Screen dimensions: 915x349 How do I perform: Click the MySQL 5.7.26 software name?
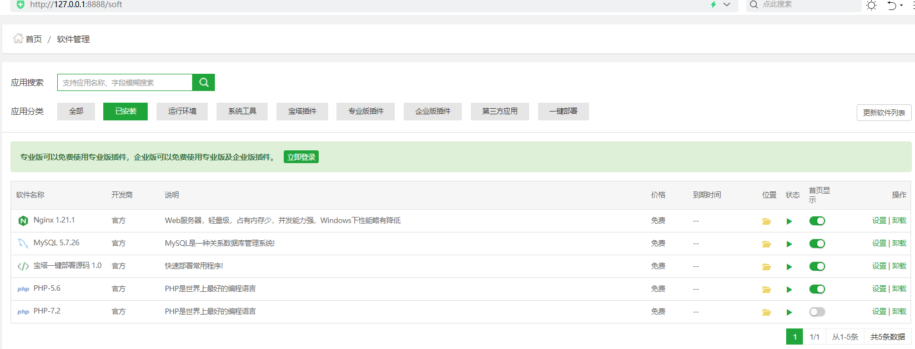tap(56, 243)
